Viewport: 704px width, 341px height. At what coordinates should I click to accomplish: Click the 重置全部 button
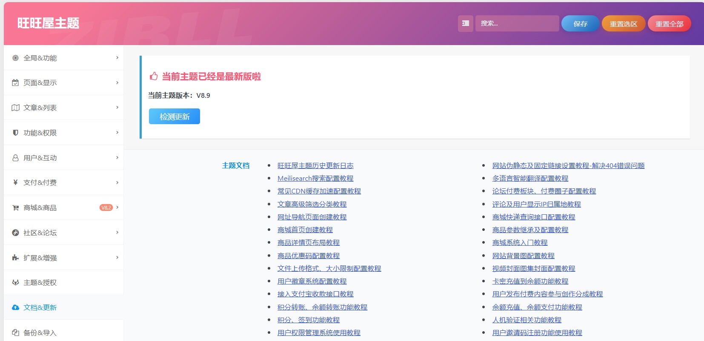pyautogui.click(x=669, y=24)
